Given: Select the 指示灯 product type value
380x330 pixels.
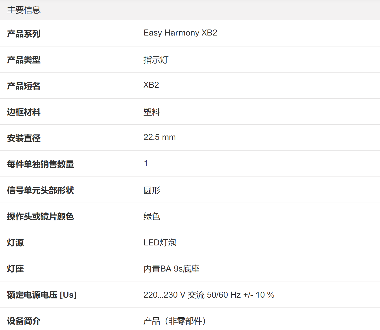Looking at the screenshot, I should (156, 60).
